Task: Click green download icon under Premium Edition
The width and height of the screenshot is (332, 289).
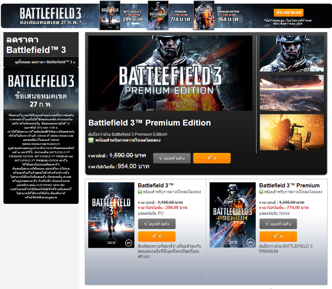Action: point(91,140)
